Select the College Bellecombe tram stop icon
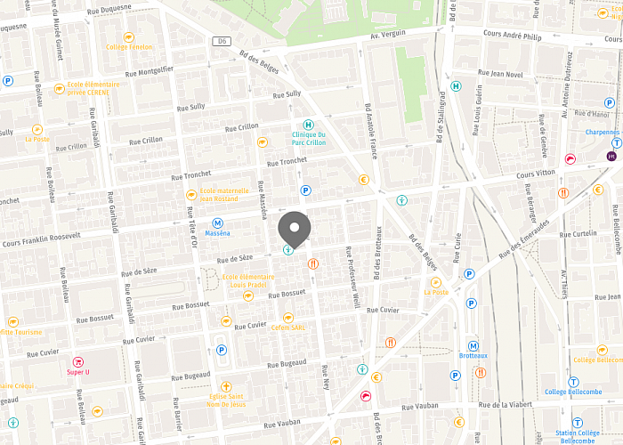The height and width of the screenshot is (445, 623). 573,382
